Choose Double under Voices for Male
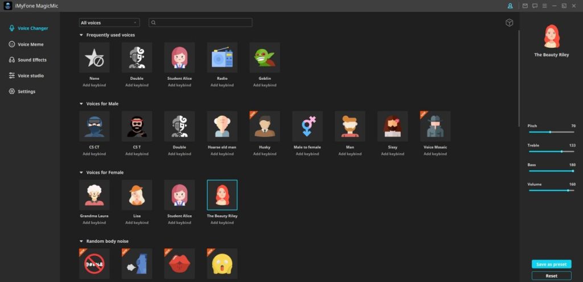 point(179,126)
